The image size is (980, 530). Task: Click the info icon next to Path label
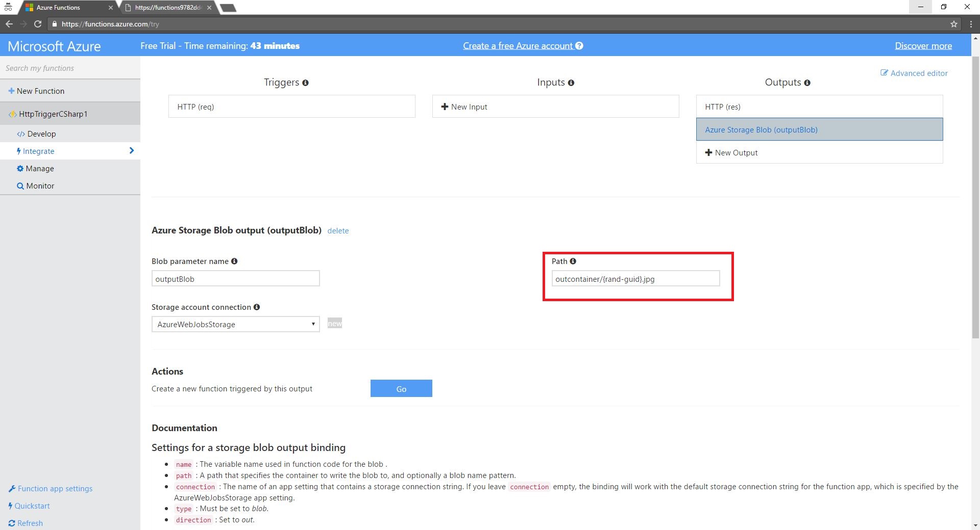point(573,261)
